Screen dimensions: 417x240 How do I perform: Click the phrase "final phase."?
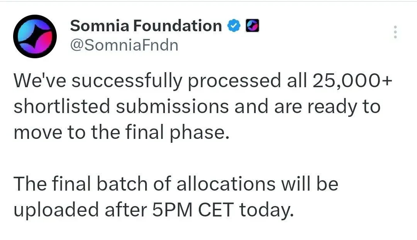177,132
